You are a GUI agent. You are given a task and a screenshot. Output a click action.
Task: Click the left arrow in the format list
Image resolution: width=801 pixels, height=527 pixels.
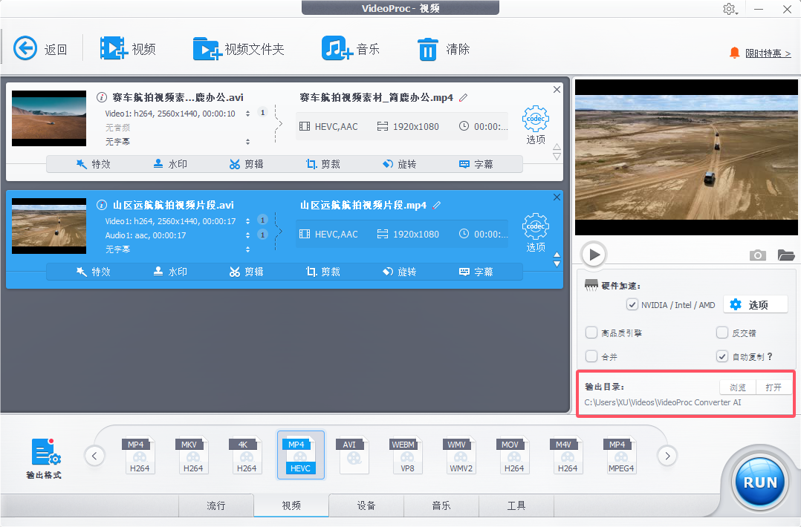coord(94,455)
